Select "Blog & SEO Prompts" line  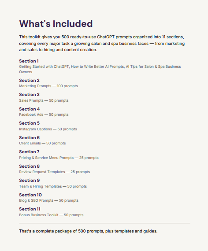click(49, 200)
